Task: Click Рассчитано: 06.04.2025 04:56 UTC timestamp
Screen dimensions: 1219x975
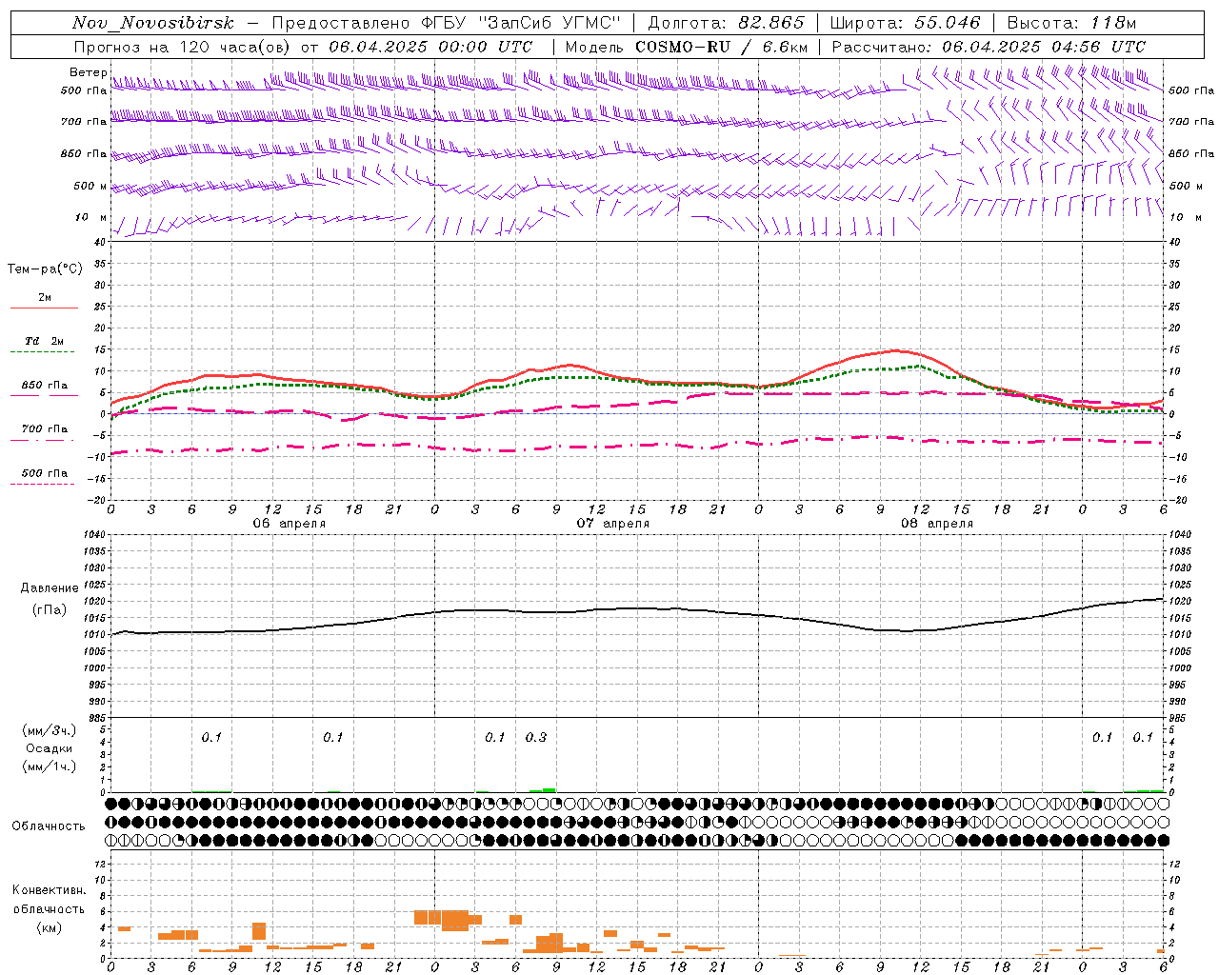Action: tap(989, 47)
